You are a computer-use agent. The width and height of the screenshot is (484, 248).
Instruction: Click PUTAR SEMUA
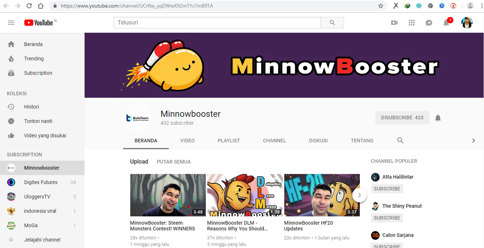[174, 162]
